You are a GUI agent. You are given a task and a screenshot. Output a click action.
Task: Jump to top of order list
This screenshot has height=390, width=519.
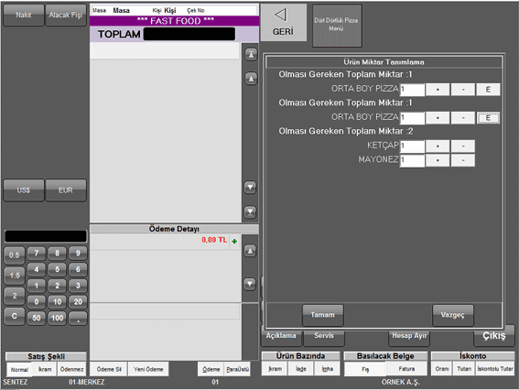251,54
